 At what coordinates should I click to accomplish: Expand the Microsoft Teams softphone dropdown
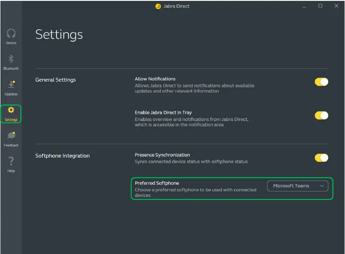point(297,186)
